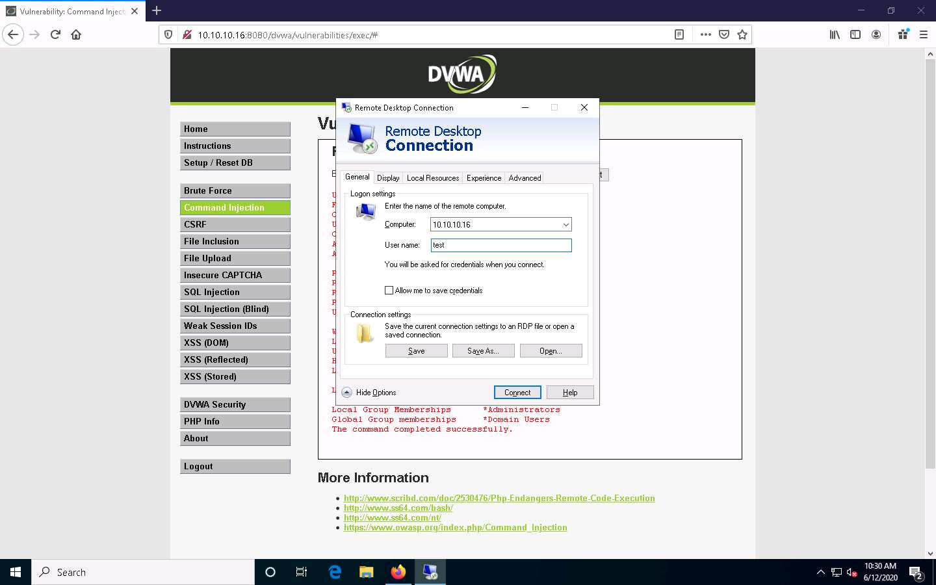
Task: Click the User name input field
Action: pos(500,245)
